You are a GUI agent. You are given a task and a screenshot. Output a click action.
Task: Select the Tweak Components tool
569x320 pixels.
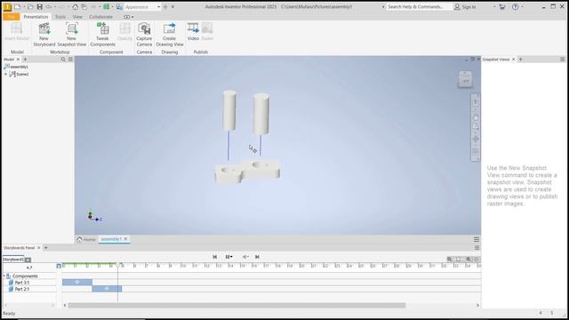click(103, 34)
